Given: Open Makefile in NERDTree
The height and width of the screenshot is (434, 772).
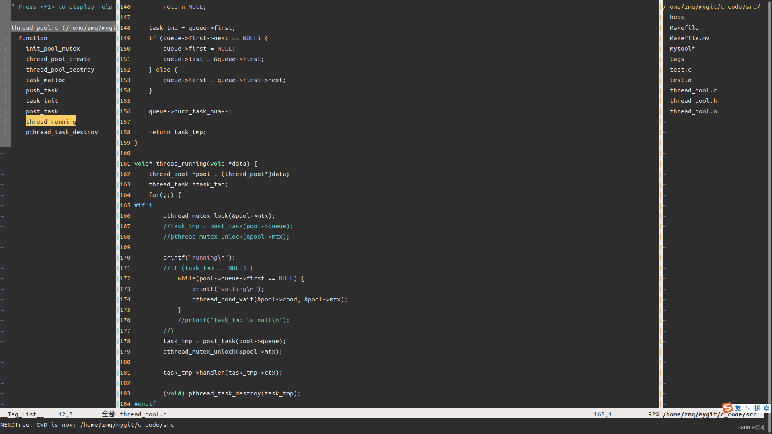Looking at the screenshot, I should (x=684, y=28).
